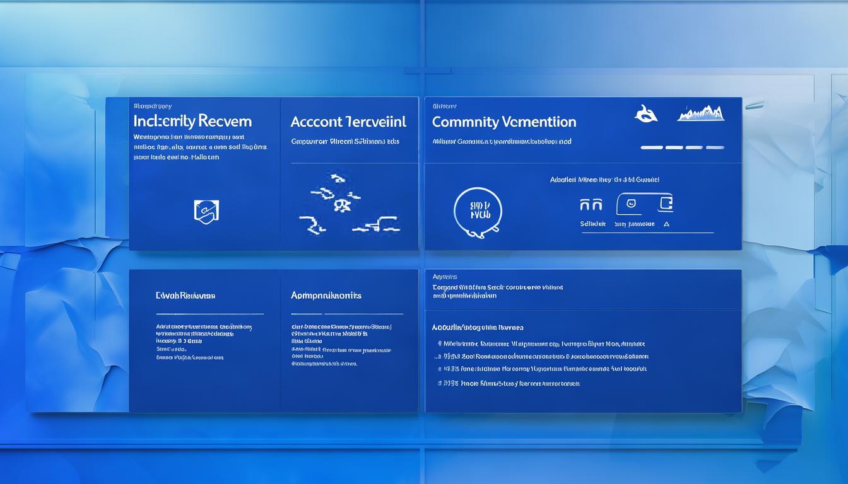Click the wallet icon in Commnity panel
Screen dimensions: 848x484
coord(664,203)
